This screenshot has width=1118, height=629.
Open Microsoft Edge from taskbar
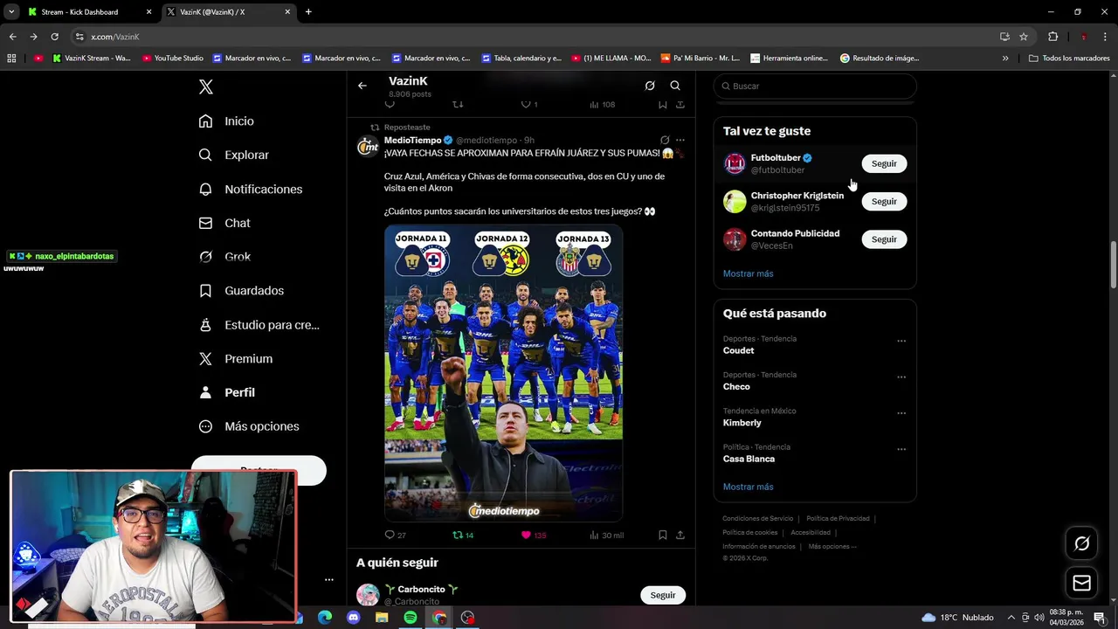click(325, 618)
